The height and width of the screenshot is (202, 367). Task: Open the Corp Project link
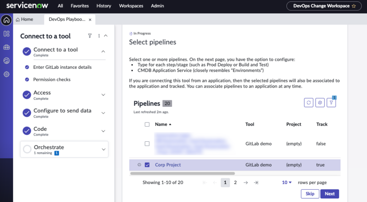click(x=168, y=165)
